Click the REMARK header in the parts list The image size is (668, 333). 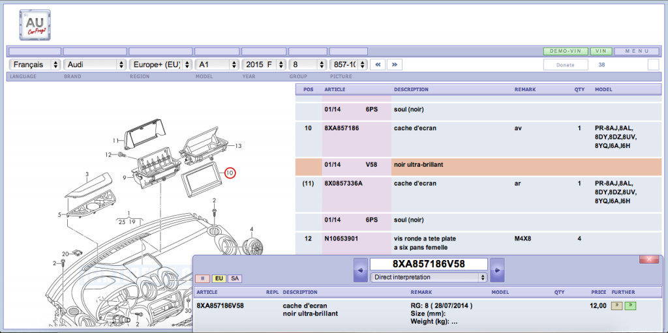coord(525,90)
